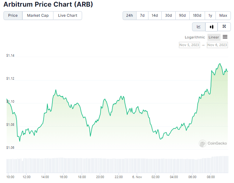Open the chart hamburger menu

click(225, 37)
